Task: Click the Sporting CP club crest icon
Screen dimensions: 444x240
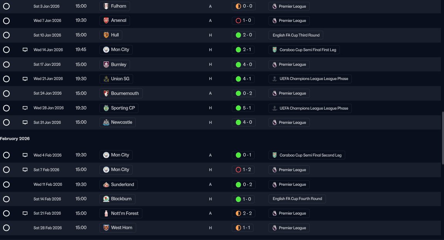Action: point(106,108)
